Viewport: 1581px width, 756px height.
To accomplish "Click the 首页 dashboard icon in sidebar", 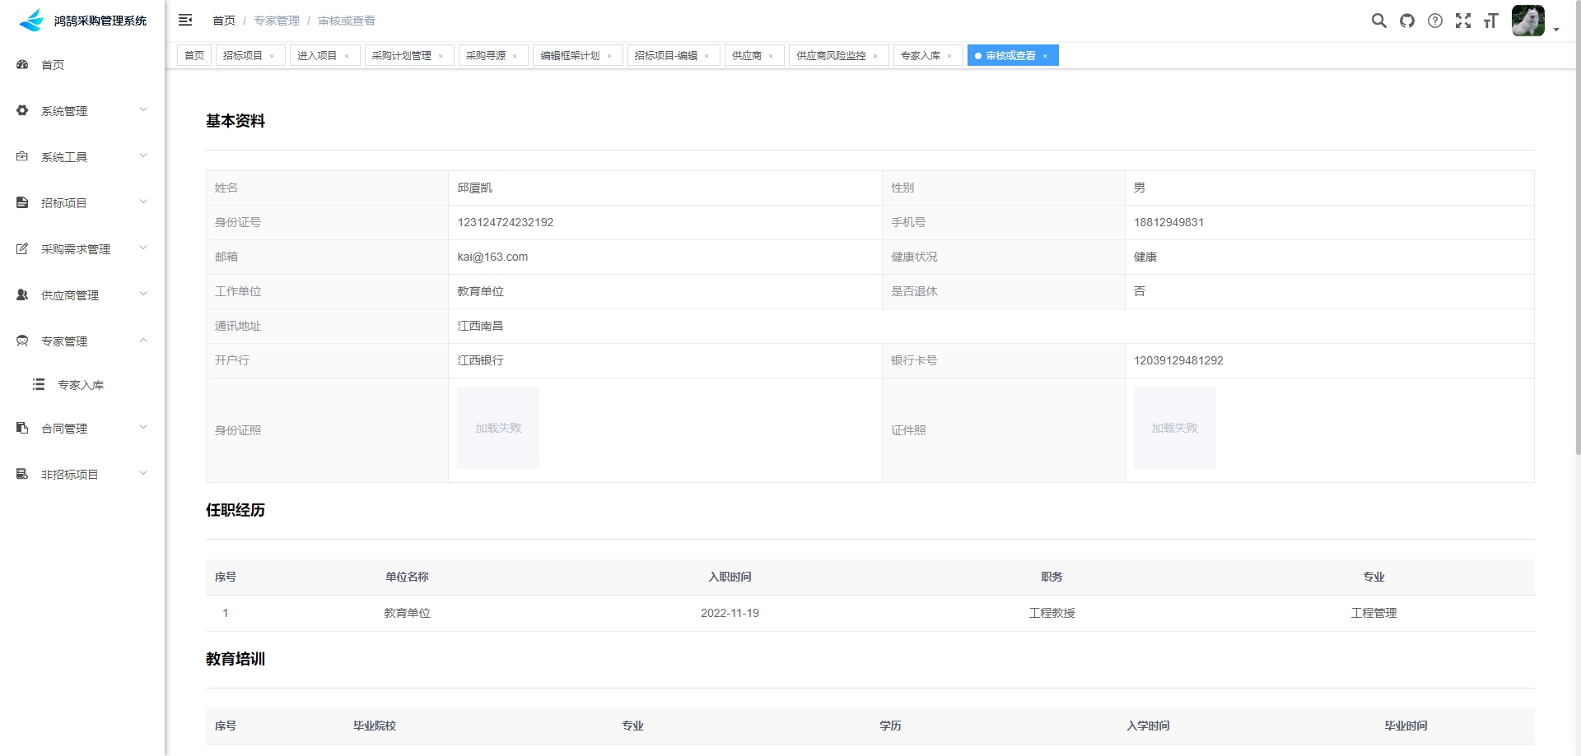I will [22, 64].
